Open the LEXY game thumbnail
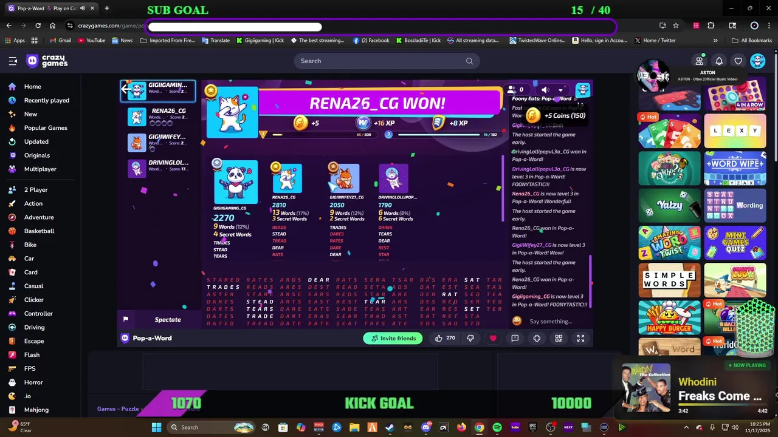 735,131
